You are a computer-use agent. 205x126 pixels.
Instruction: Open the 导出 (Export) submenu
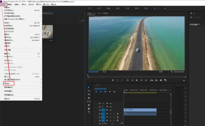(7, 83)
